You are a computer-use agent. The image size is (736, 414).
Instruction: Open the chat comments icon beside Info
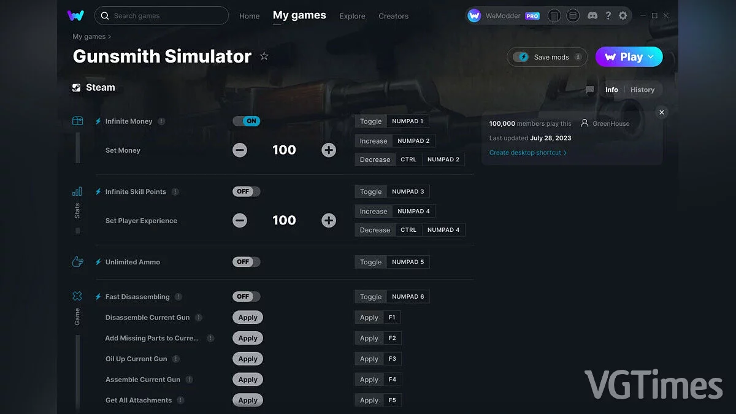click(590, 90)
